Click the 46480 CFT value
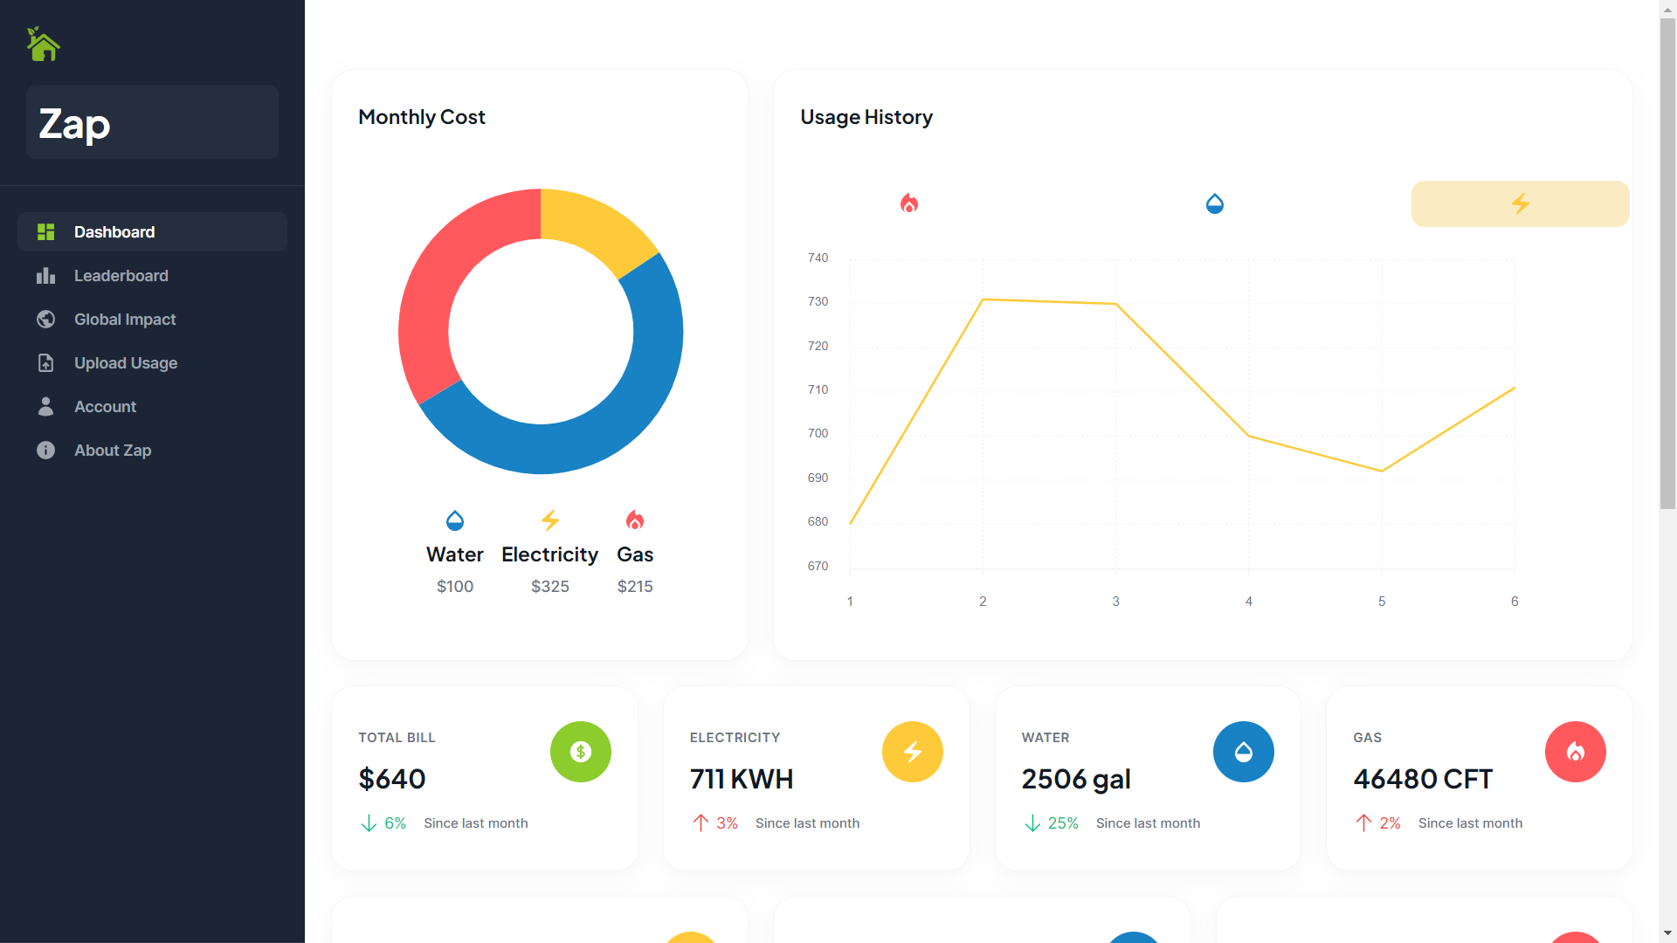Screen dimensions: 1677x943 pos(1423,779)
